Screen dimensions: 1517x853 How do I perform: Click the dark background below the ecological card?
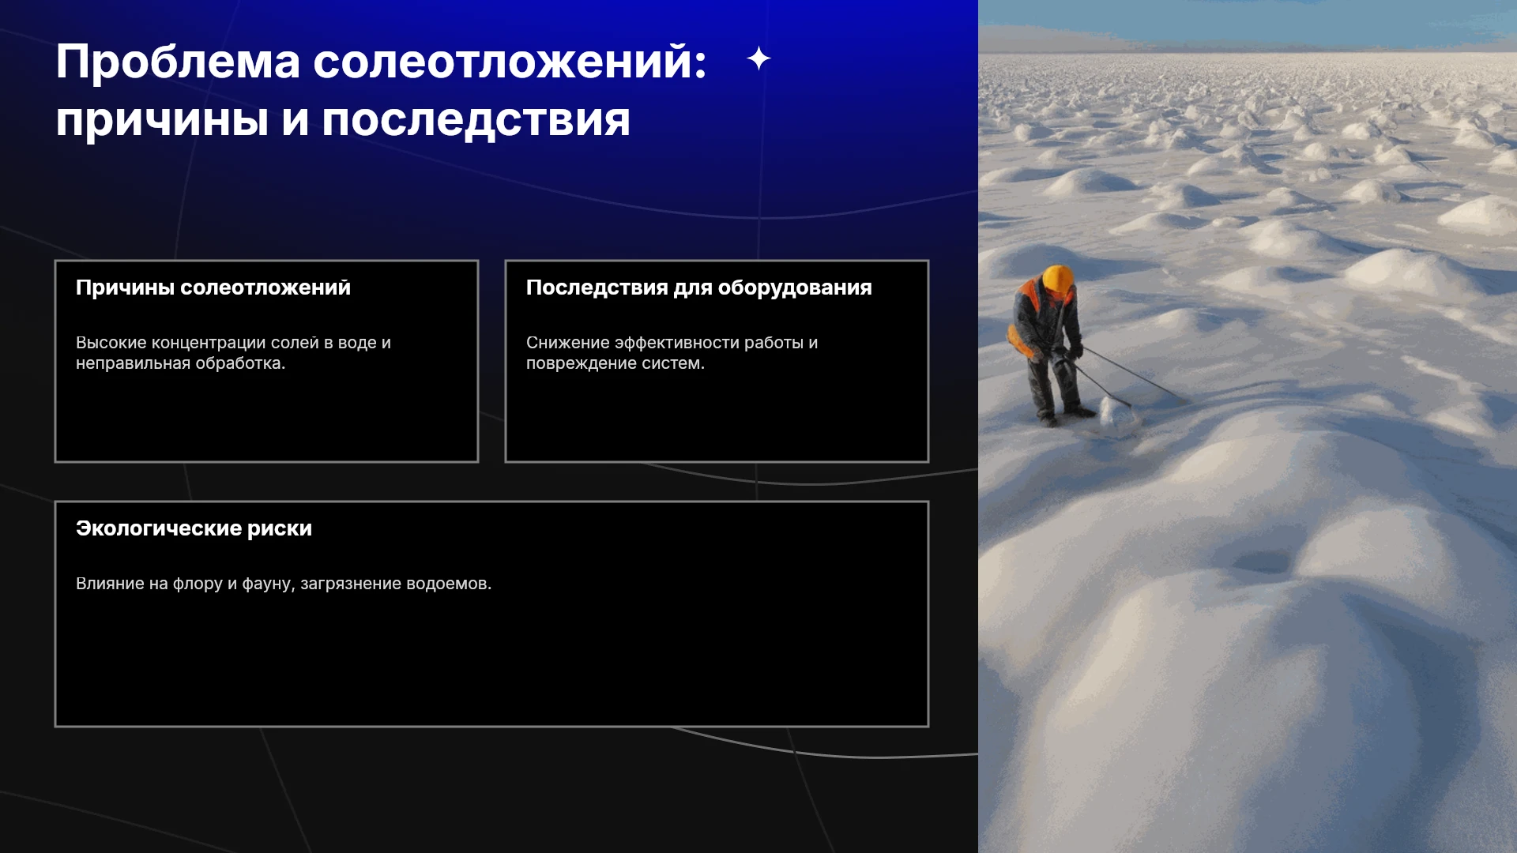490,790
